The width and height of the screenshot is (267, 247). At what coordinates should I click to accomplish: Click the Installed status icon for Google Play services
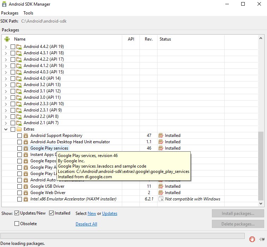tap(161, 148)
